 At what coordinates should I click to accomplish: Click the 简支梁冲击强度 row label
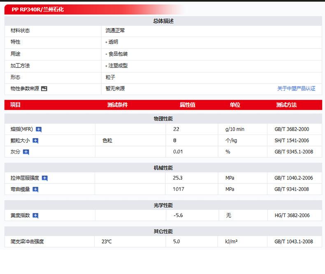click(x=27, y=241)
